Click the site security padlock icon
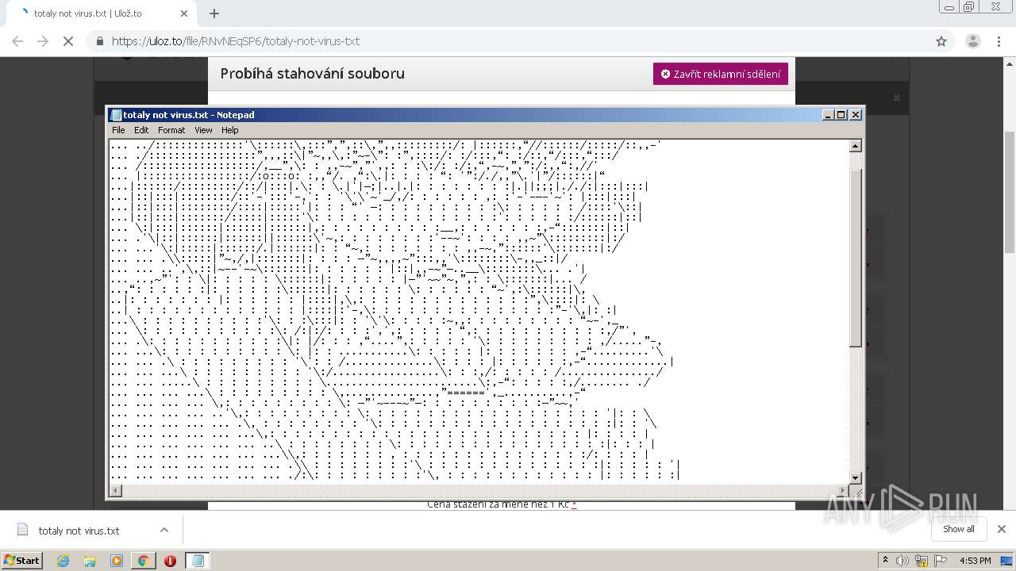 pyautogui.click(x=99, y=41)
